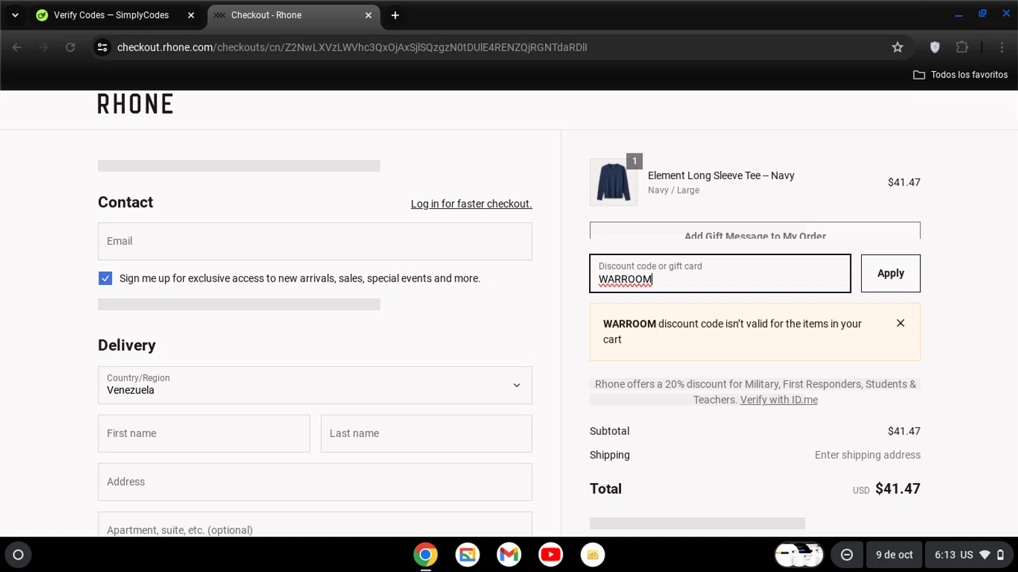Open Gmail from the shelf
This screenshot has width=1018, height=572.
(509, 555)
